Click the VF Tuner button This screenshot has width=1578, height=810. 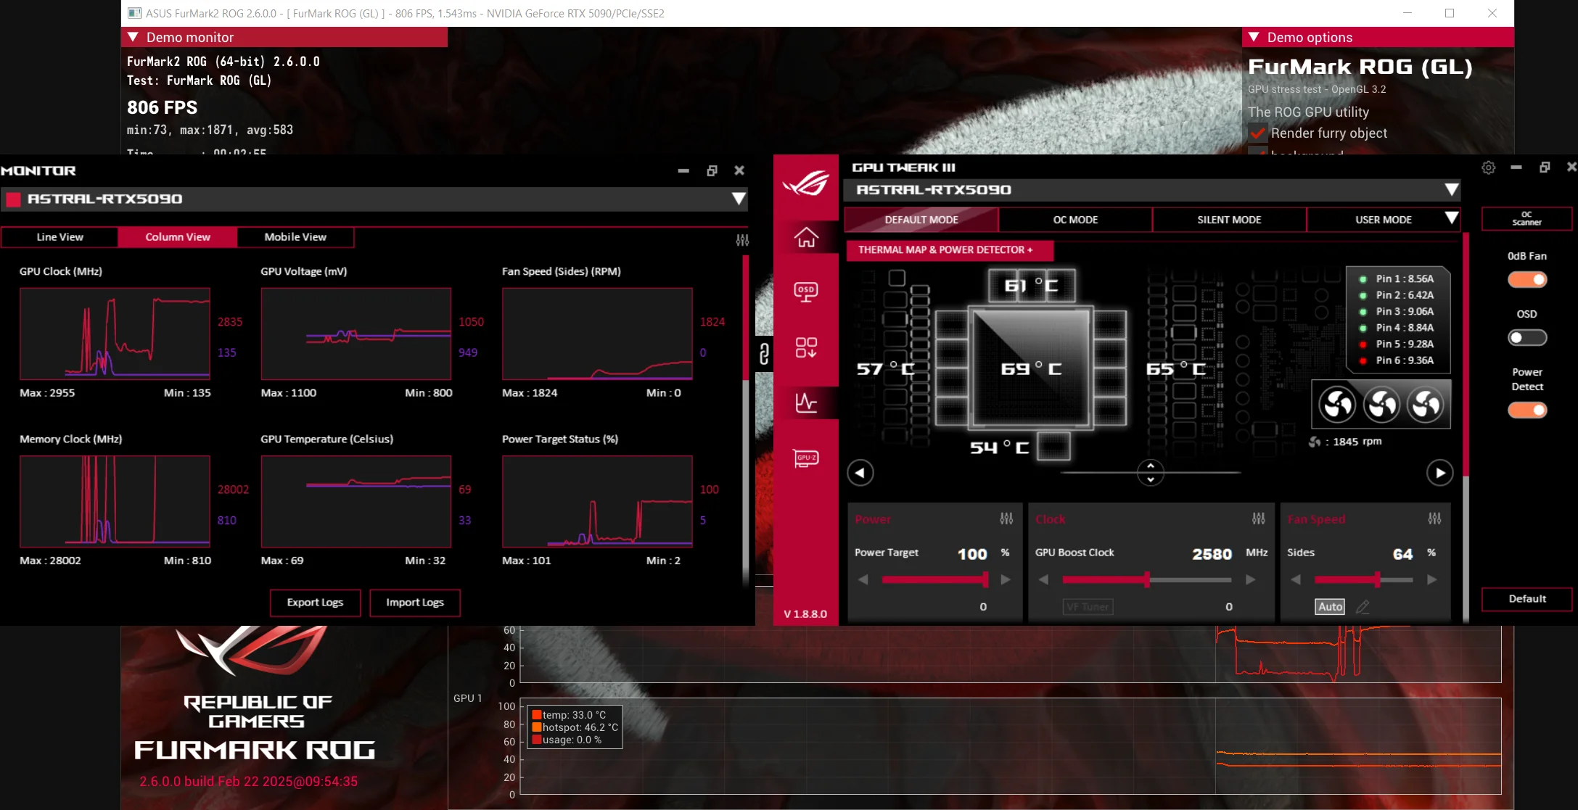coord(1088,607)
